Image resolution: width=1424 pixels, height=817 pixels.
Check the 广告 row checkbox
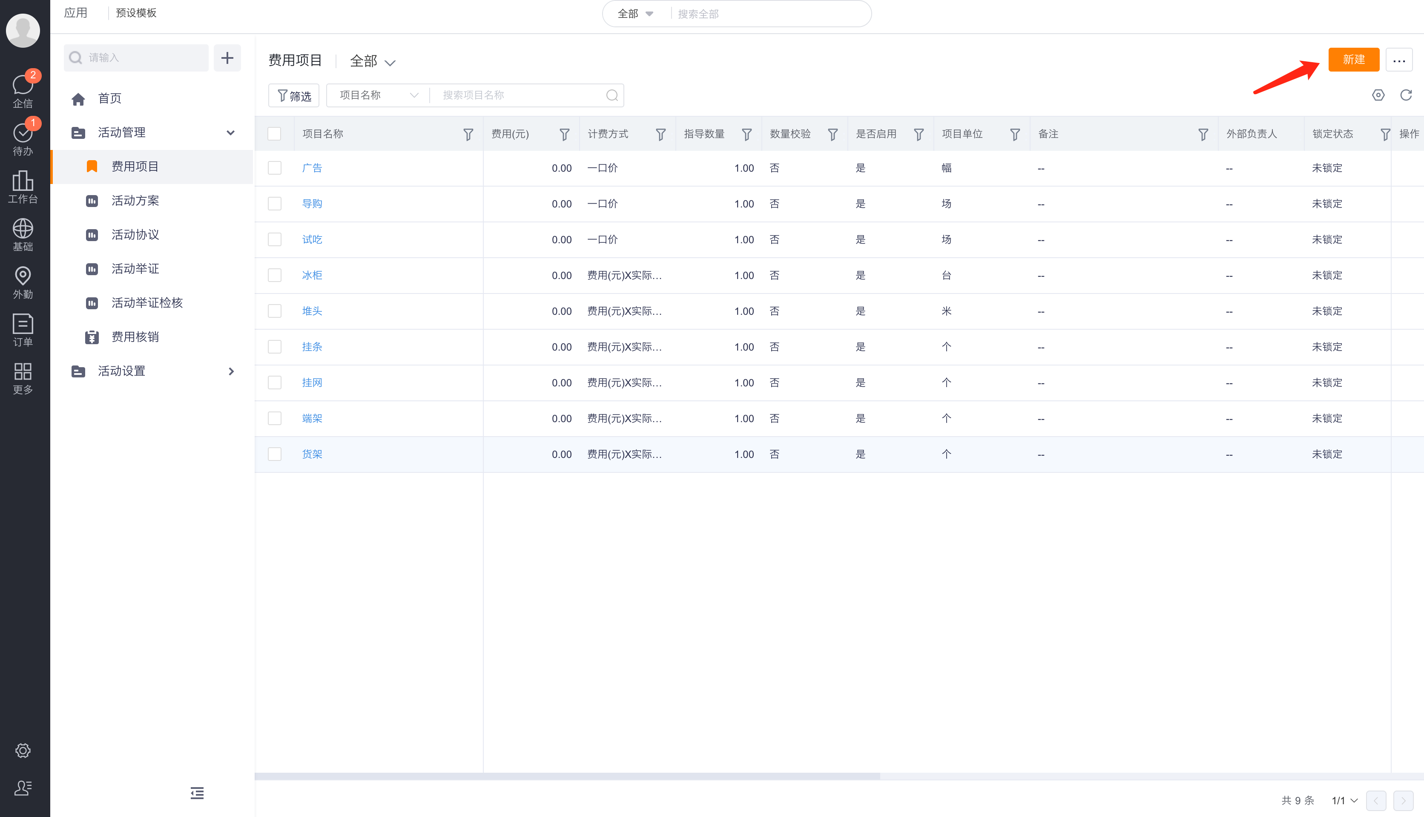point(274,168)
